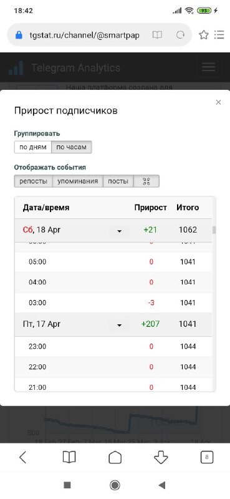
Task: Open the browser list menu icon
Action: (x=219, y=35)
